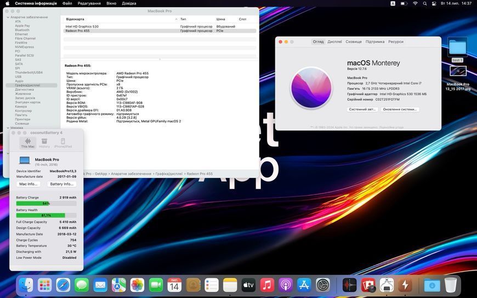Open the Вікно menu
This screenshot has height=298, width=477.
tap(111, 3)
